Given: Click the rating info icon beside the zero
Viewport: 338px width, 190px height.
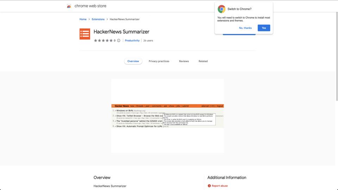Looking at the screenshot, I should (119, 40).
